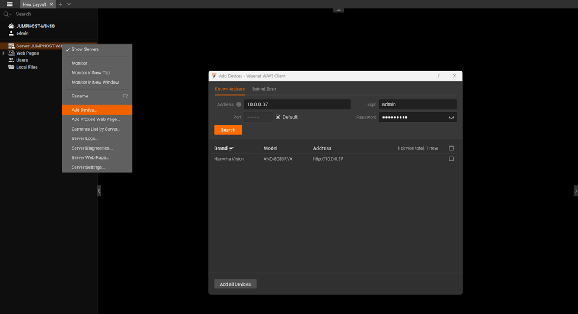Click Hanwha Vision brand cell
The image size is (578, 314).
pos(229,159)
